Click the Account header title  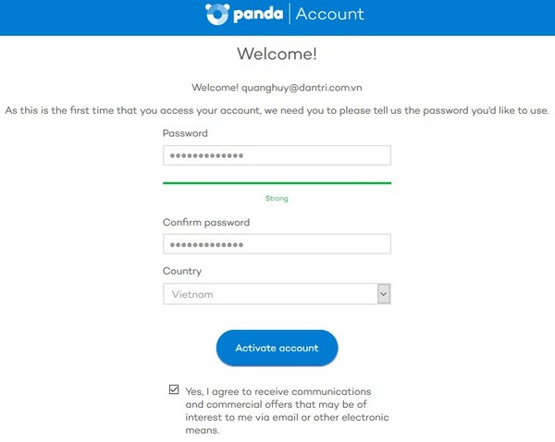point(329,15)
